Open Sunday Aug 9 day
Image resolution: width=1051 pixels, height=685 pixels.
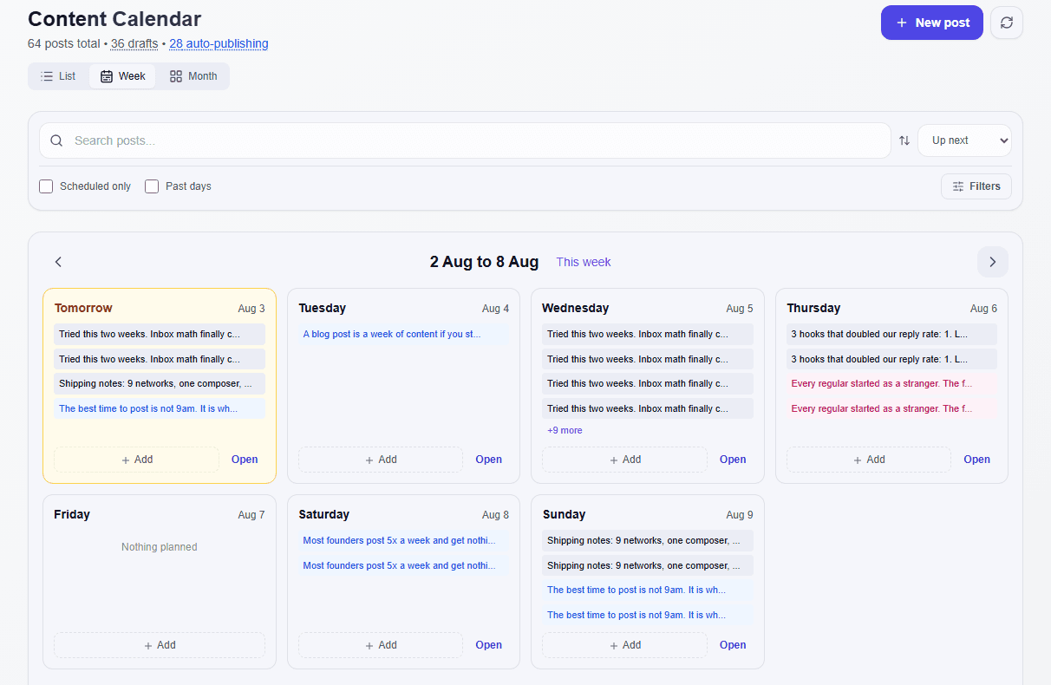tap(733, 645)
